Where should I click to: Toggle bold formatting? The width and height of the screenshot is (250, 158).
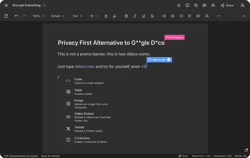coord(126,16)
